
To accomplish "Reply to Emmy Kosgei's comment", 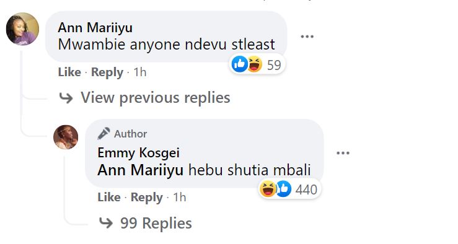I will [x=147, y=198].
